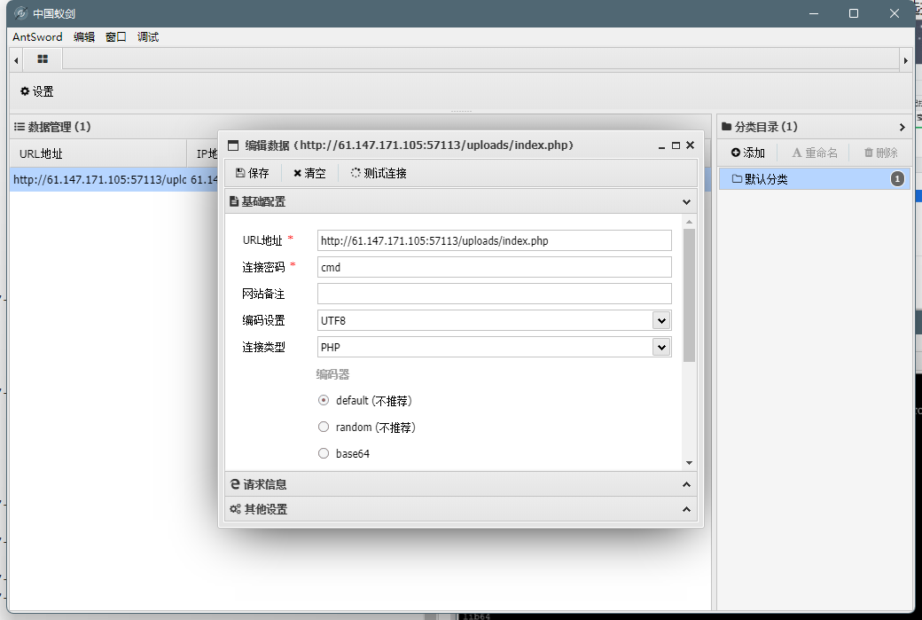Image resolution: width=922 pixels, height=620 pixels.
Task: Click the 默认分类 count badge
Action: pyautogui.click(x=897, y=179)
